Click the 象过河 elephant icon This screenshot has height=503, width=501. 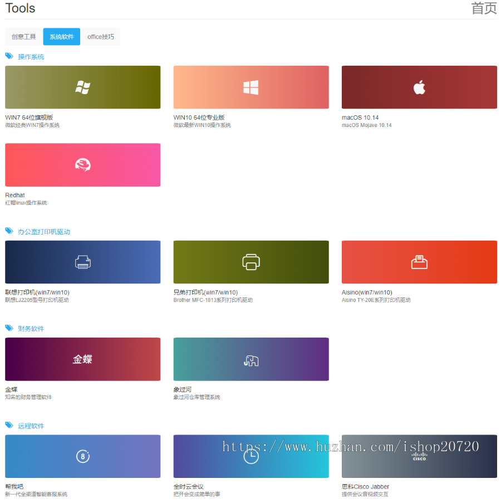click(x=251, y=360)
